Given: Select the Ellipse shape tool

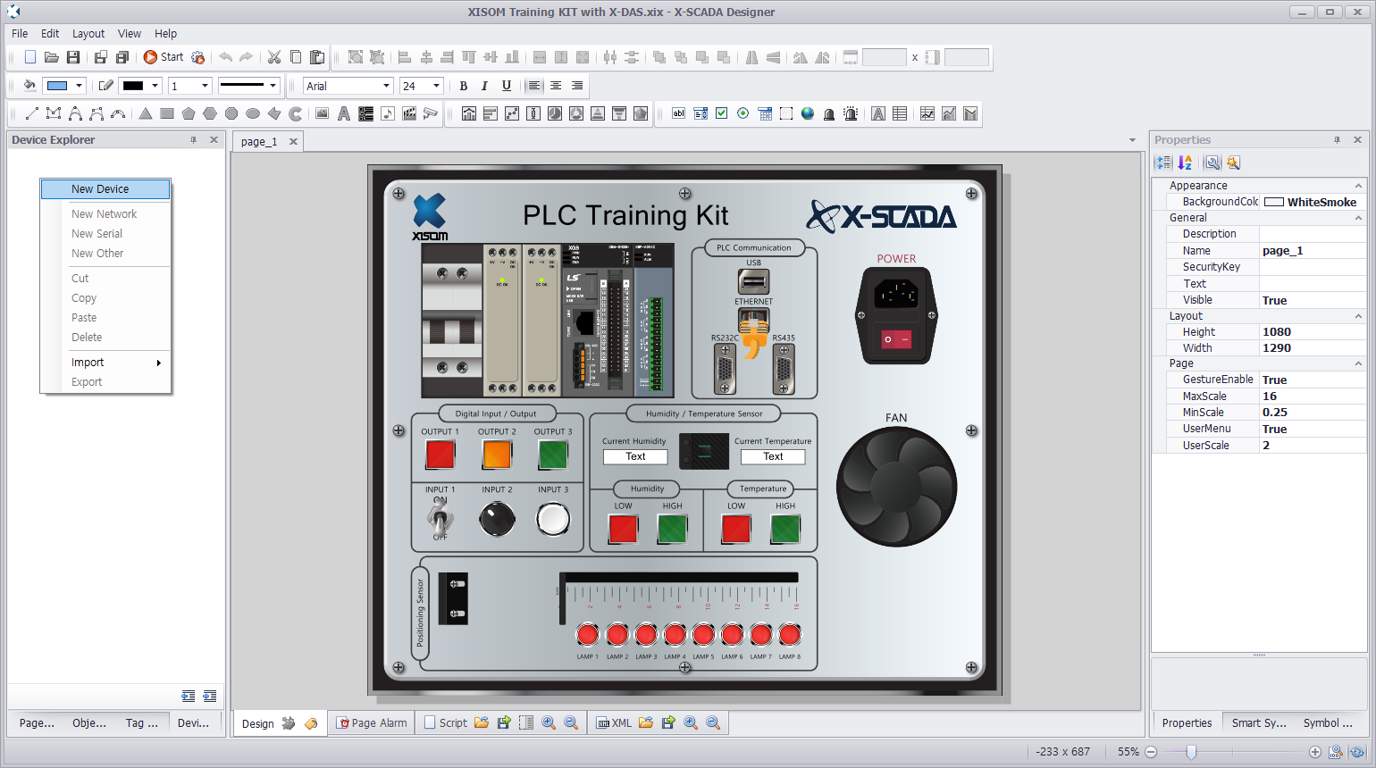Looking at the screenshot, I should tap(253, 113).
